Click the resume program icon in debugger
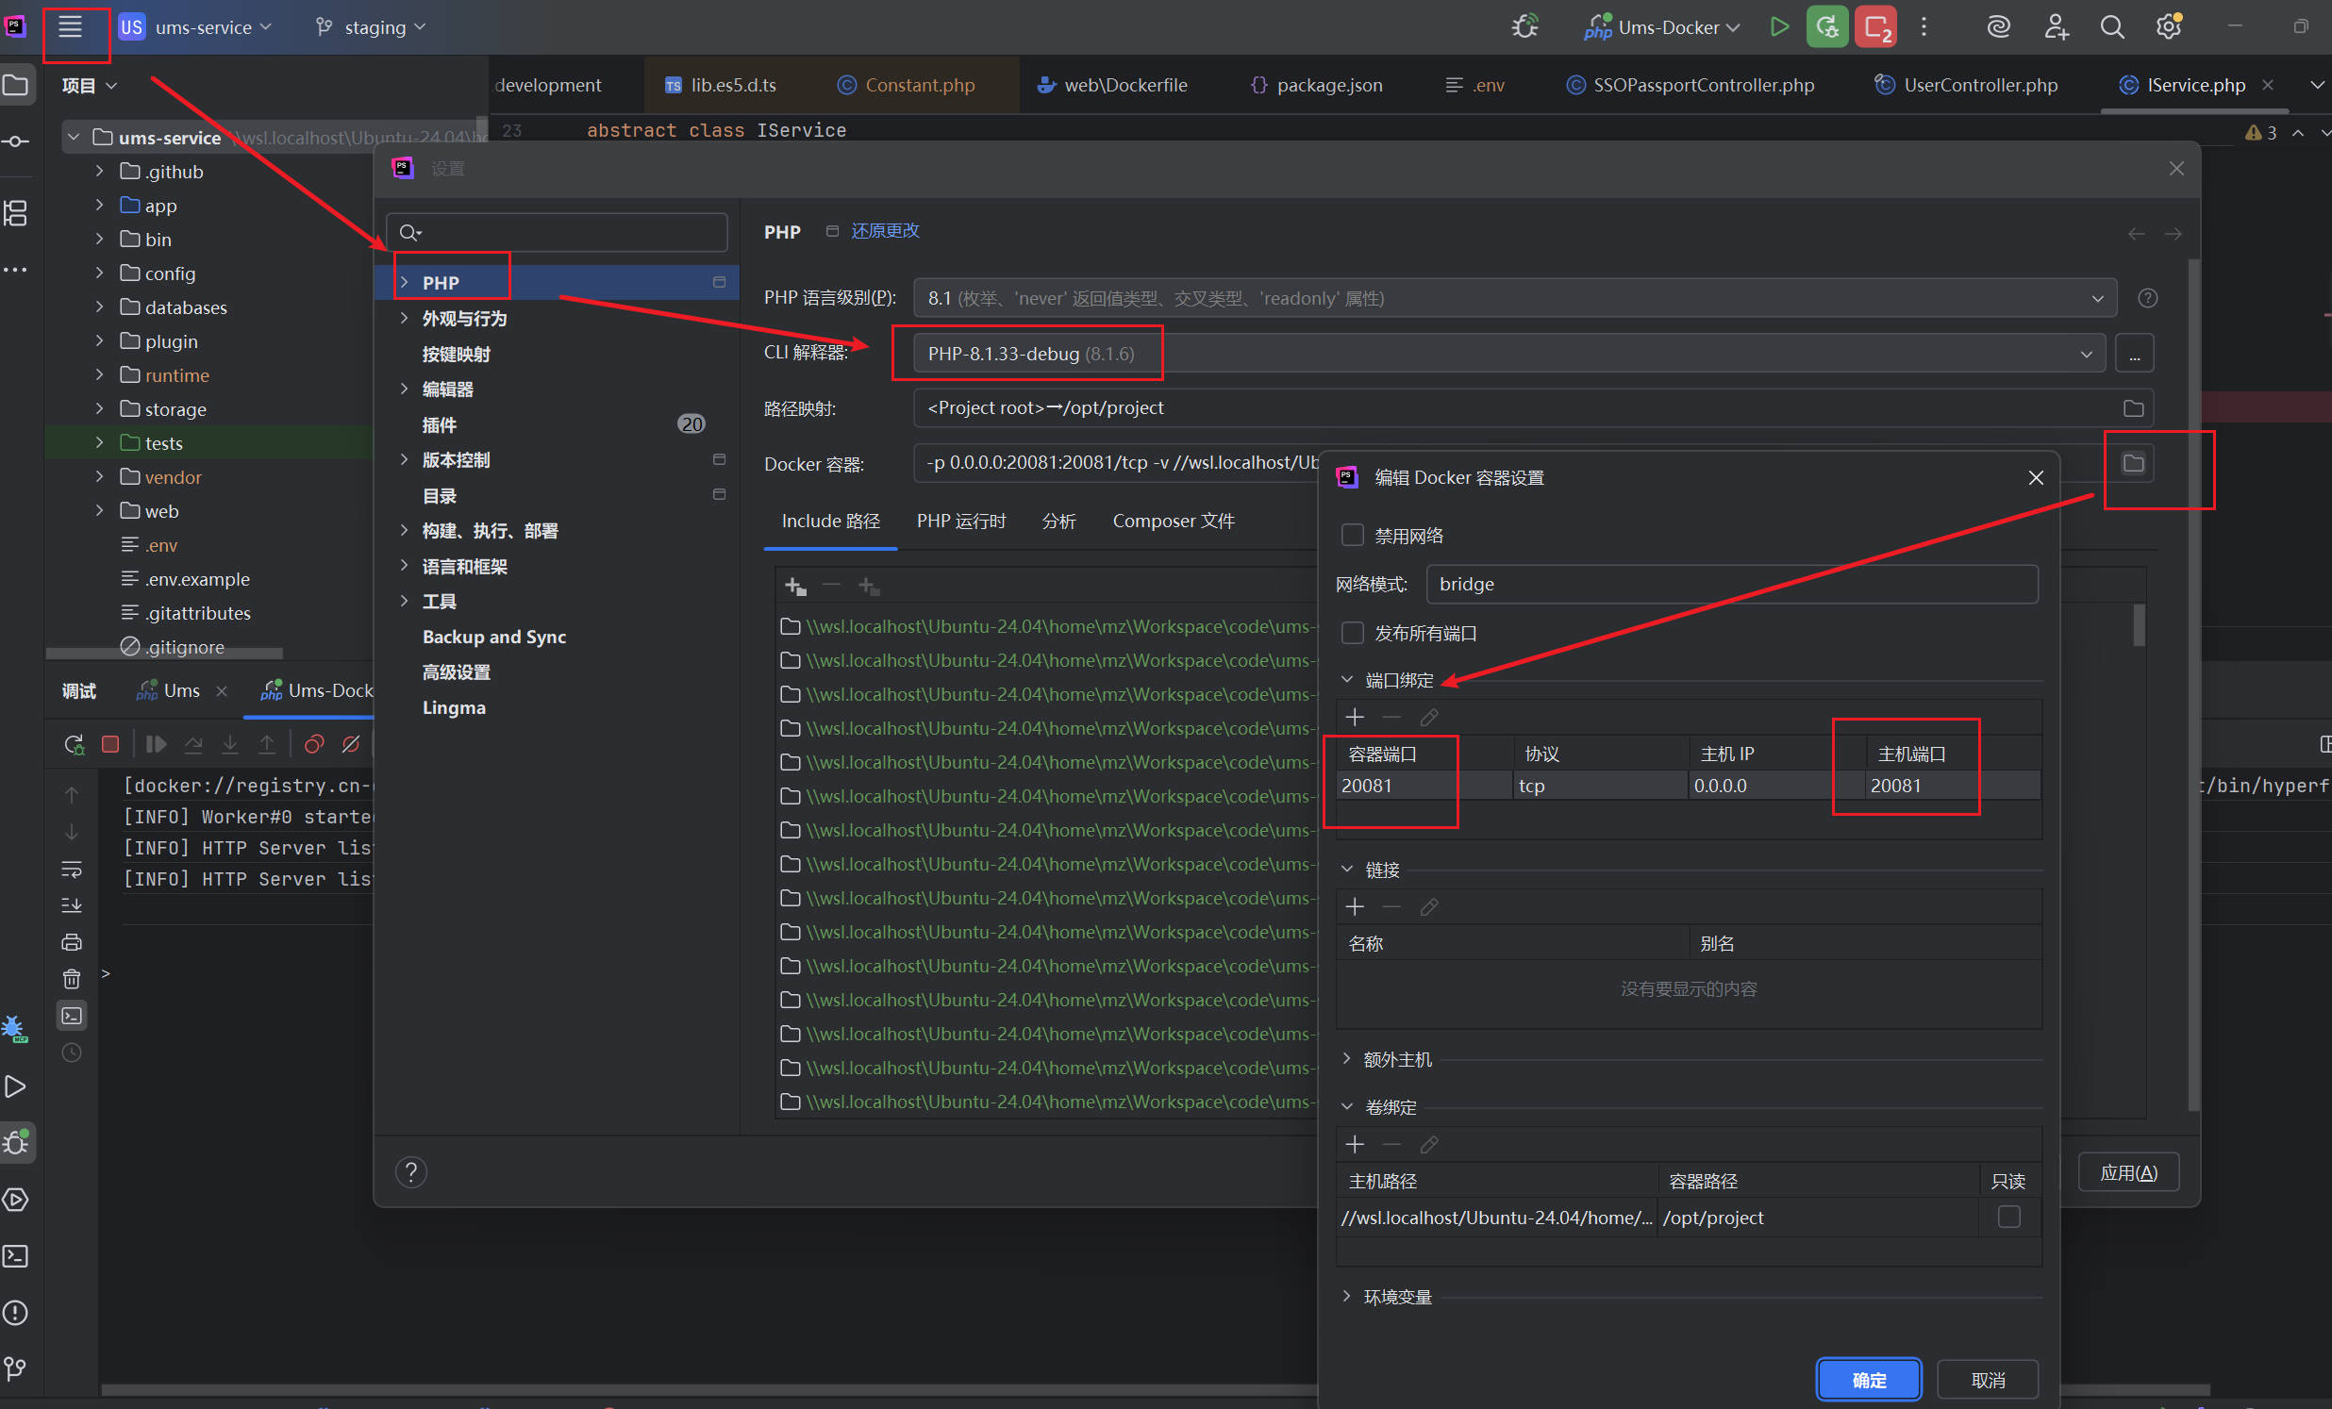This screenshot has height=1409, width=2332. click(157, 744)
